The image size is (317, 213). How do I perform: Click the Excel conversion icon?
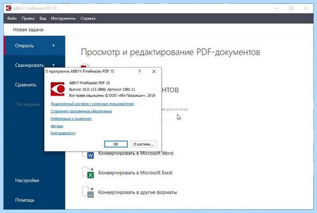pos(88,172)
